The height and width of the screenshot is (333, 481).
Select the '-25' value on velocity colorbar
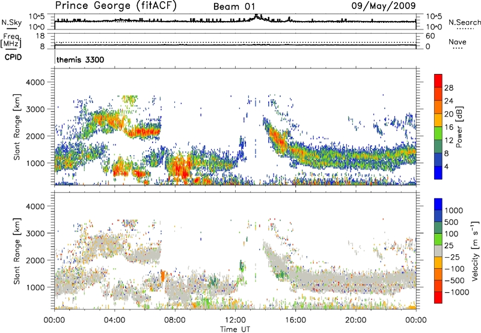click(452, 257)
